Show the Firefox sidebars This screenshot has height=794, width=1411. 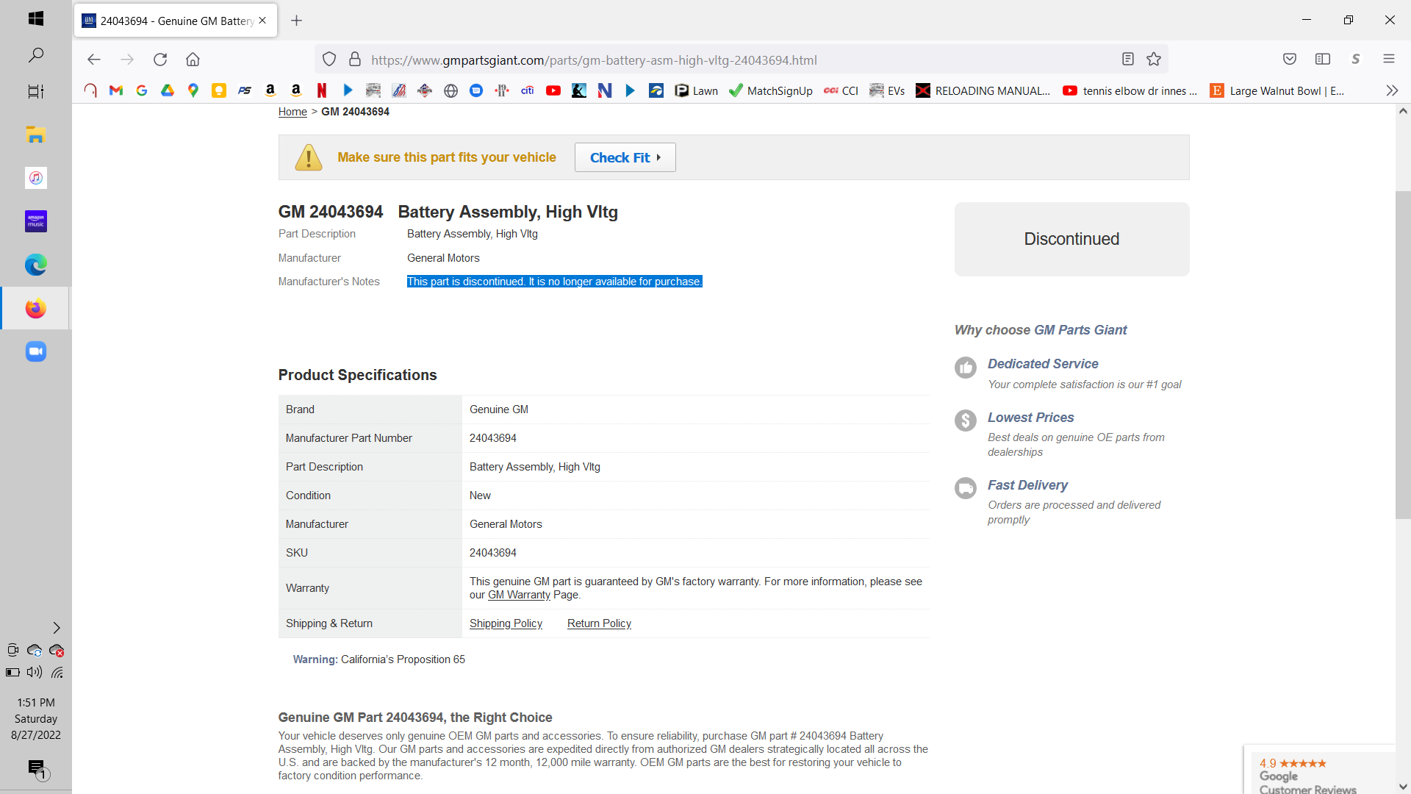1323,60
